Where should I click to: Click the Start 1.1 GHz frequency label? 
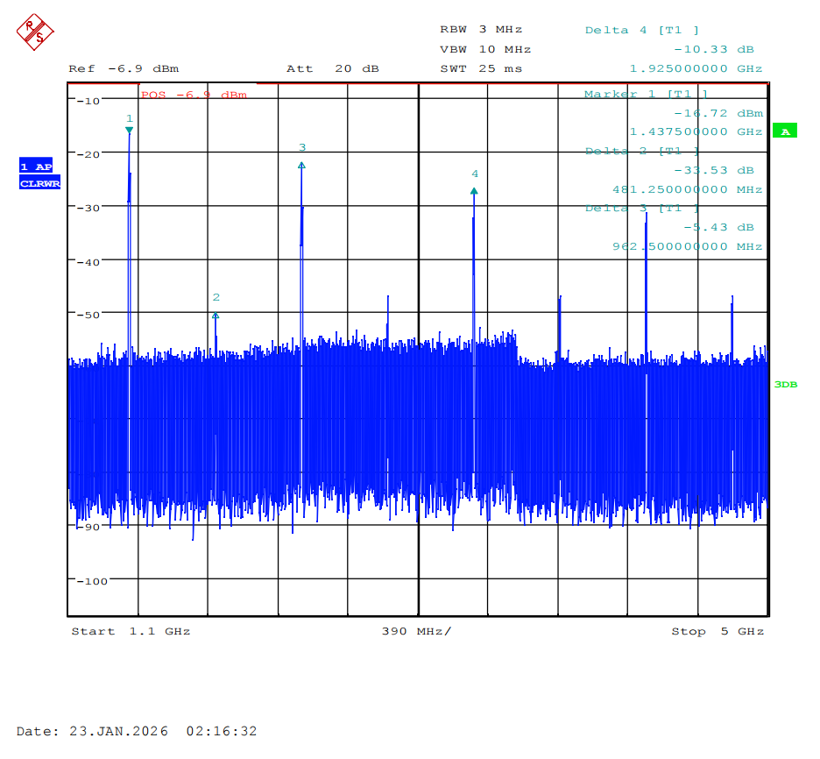(x=131, y=631)
